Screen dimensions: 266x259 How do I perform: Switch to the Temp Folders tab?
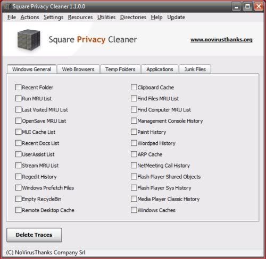[120, 69]
